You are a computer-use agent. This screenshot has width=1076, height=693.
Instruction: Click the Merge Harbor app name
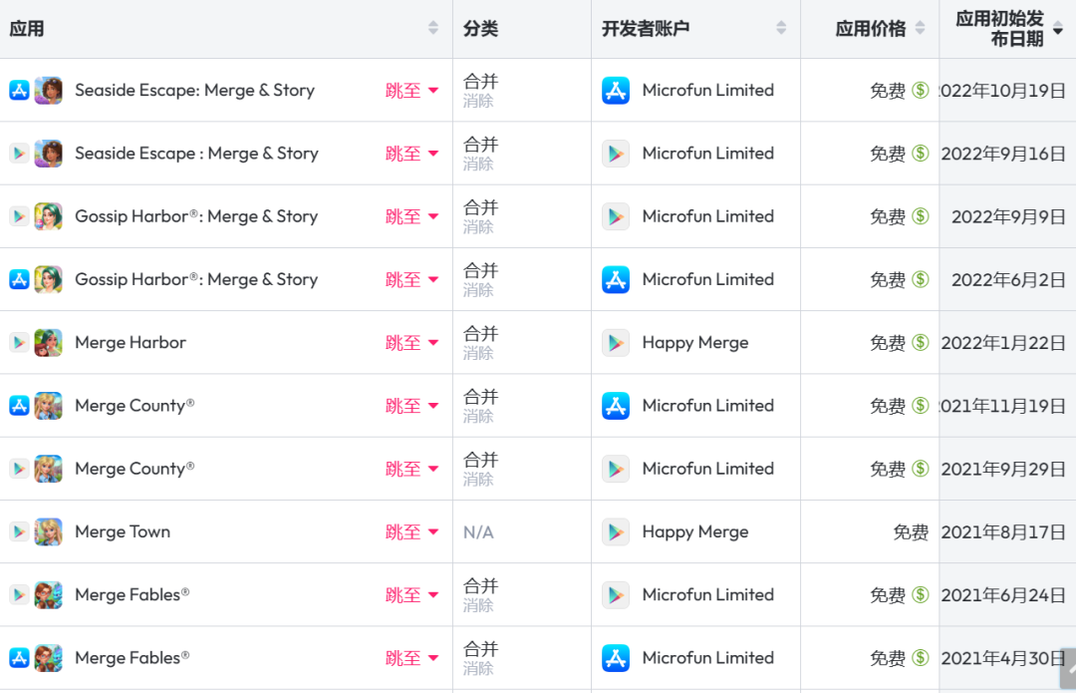[130, 342]
